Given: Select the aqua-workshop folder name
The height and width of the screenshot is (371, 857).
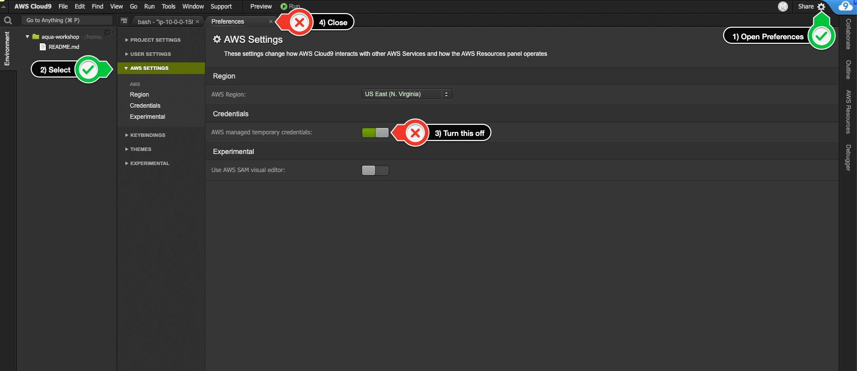Looking at the screenshot, I should 60,37.
